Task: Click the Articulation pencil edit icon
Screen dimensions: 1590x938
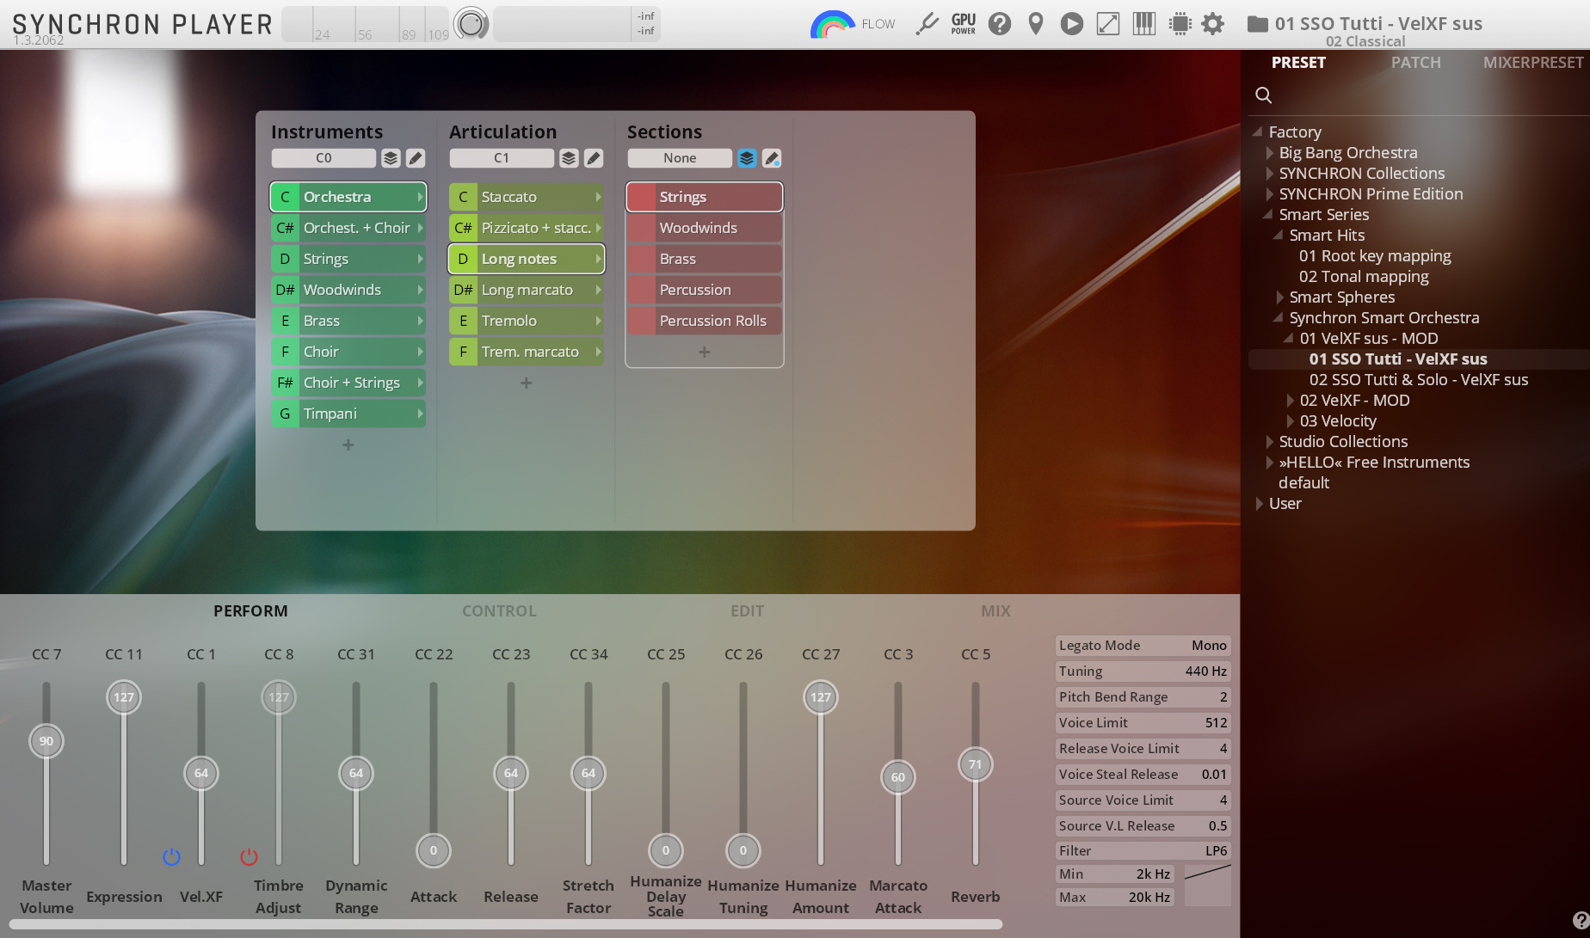Action: click(594, 158)
